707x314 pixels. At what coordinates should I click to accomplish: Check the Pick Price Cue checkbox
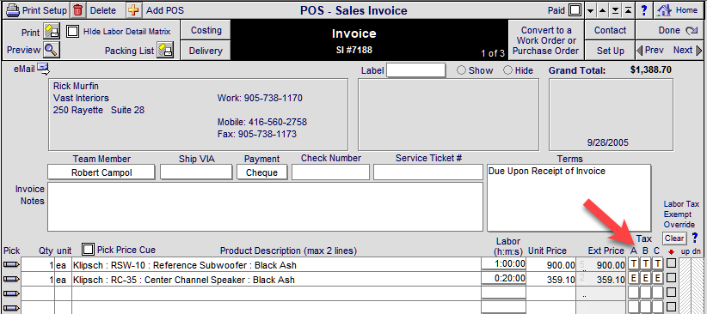89,249
